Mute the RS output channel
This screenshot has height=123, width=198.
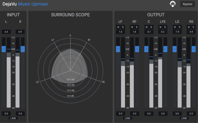point(189,27)
